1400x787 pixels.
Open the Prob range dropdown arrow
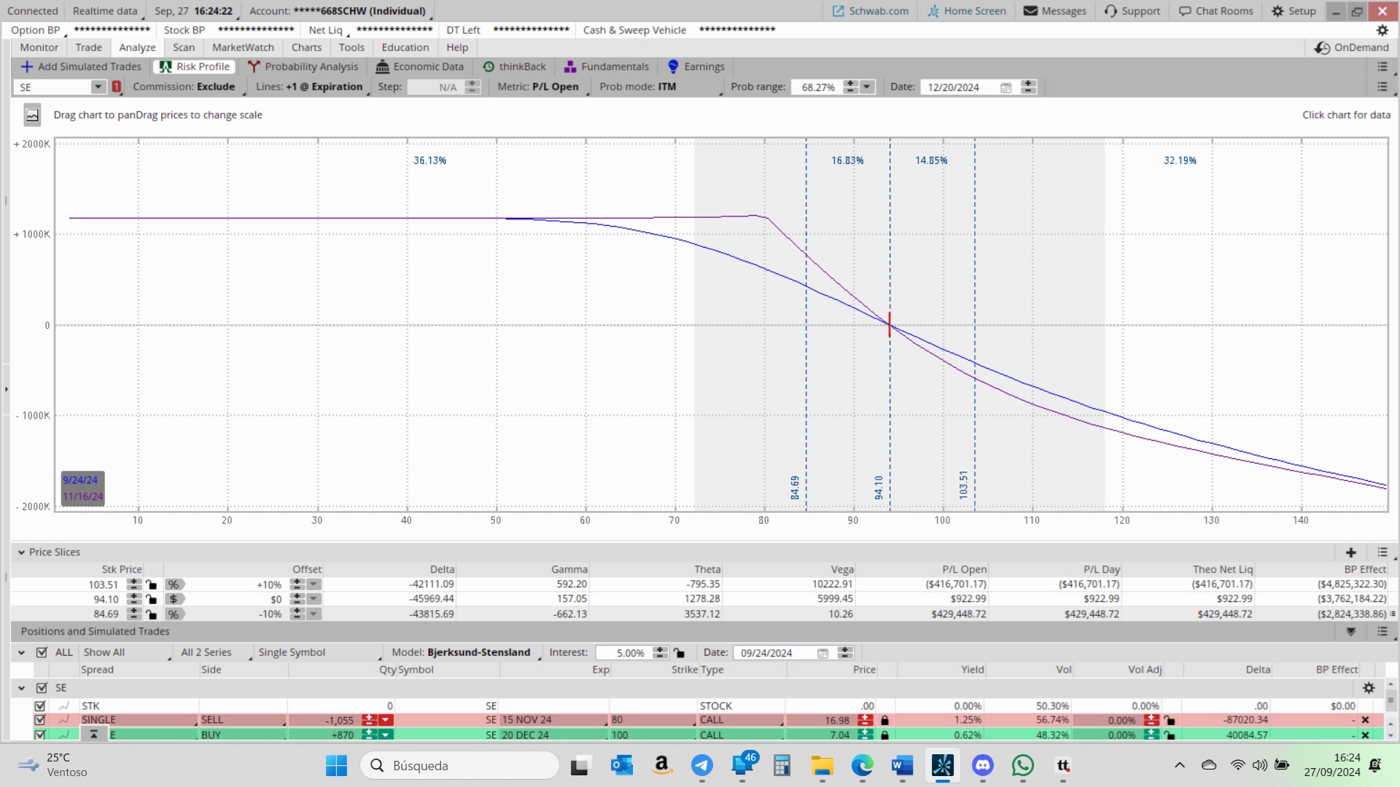(x=866, y=87)
